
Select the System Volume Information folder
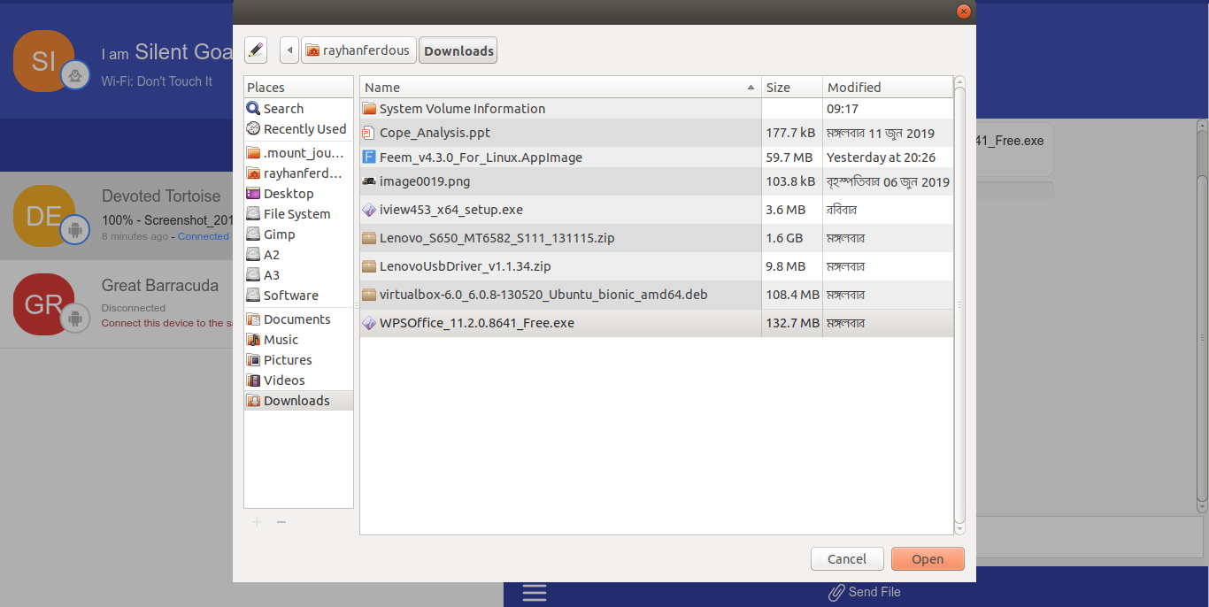[656, 109]
